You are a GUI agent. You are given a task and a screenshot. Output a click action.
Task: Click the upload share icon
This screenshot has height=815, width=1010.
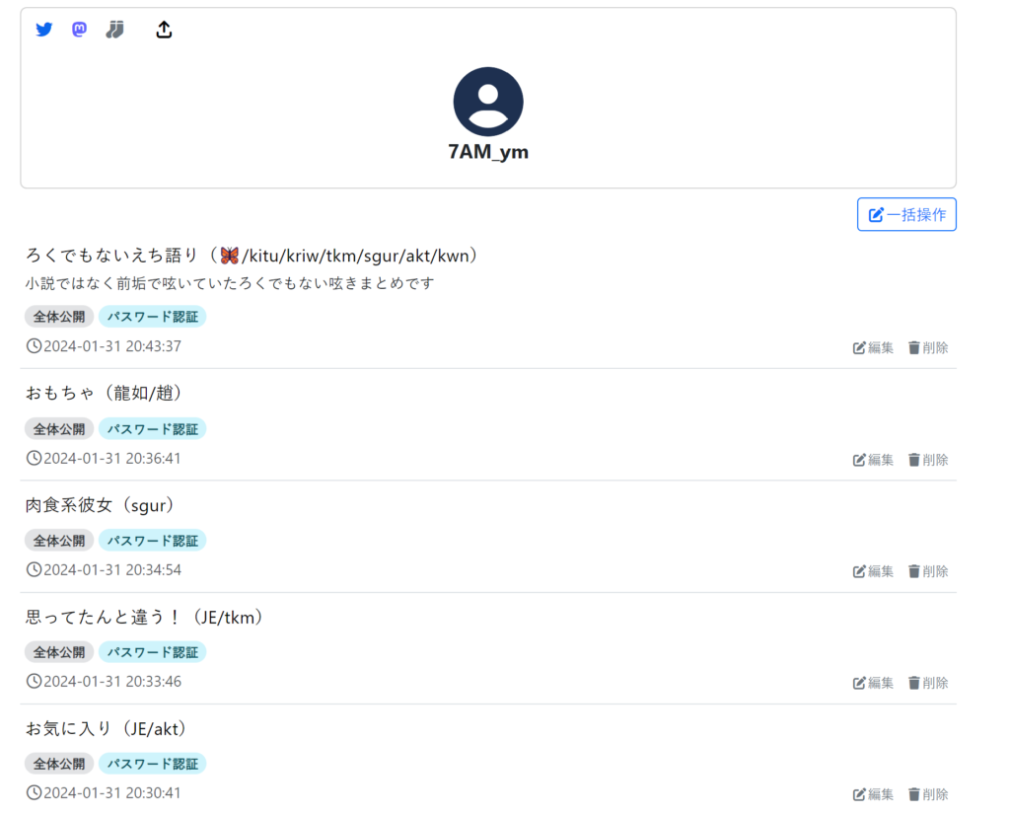tap(164, 30)
